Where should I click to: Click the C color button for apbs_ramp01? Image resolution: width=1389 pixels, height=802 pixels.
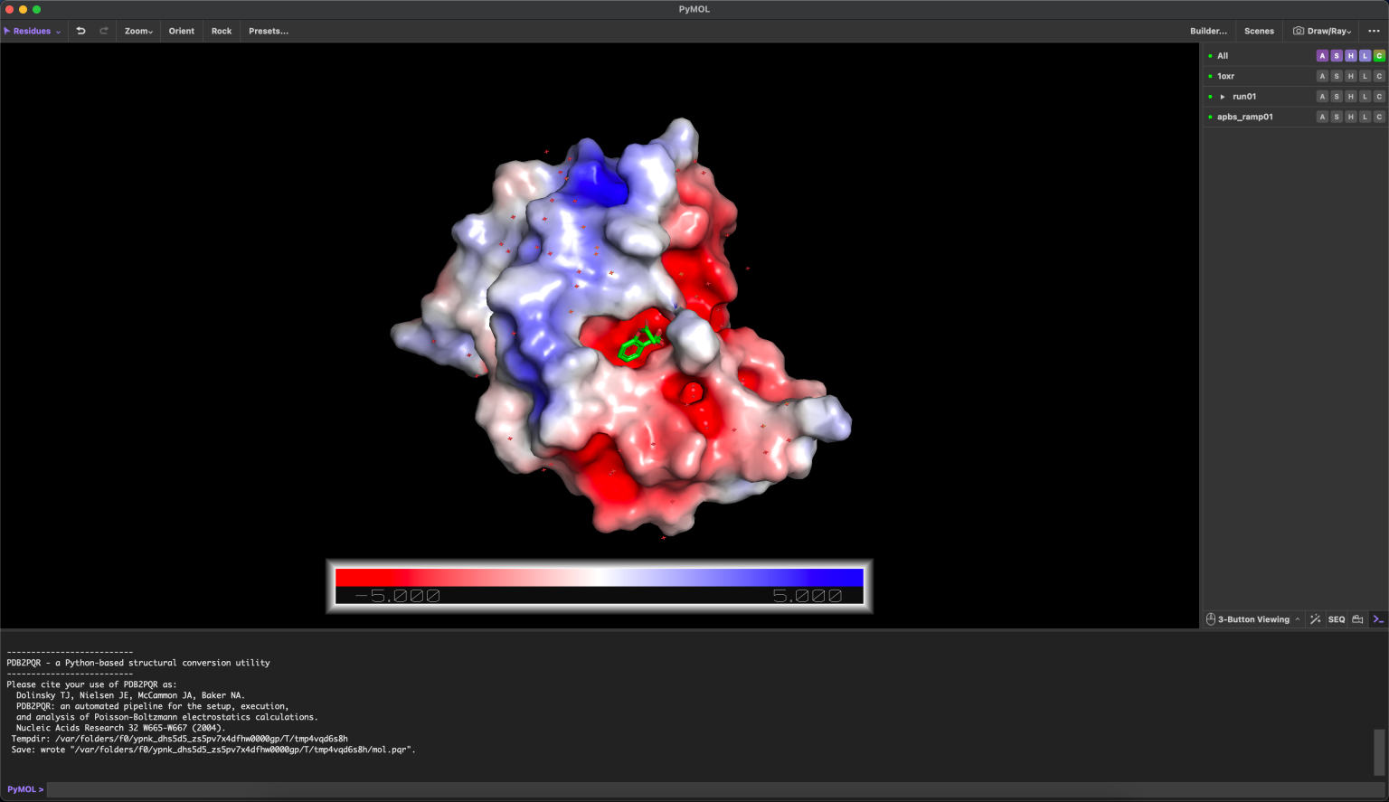[1379, 117]
